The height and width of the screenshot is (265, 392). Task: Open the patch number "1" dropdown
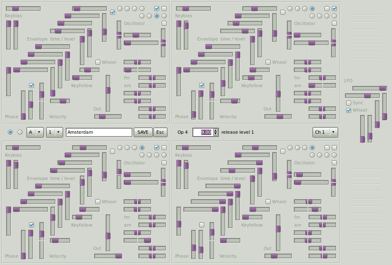[x=54, y=132]
